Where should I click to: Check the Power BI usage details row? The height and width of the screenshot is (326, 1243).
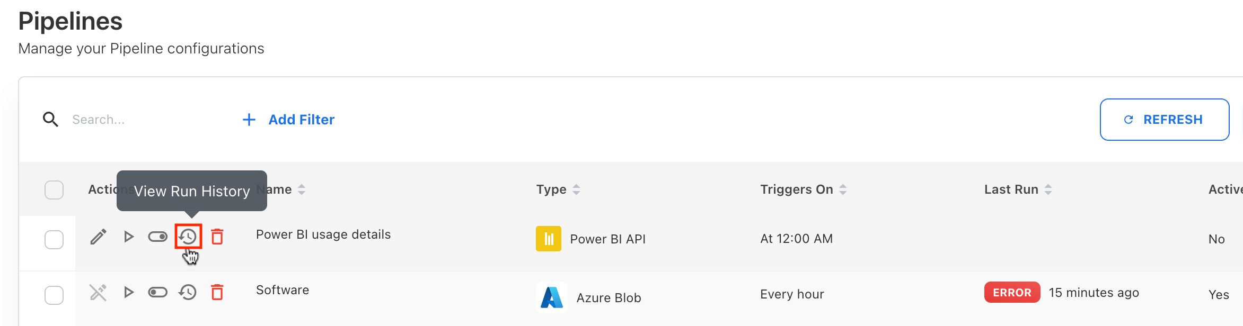[54, 240]
